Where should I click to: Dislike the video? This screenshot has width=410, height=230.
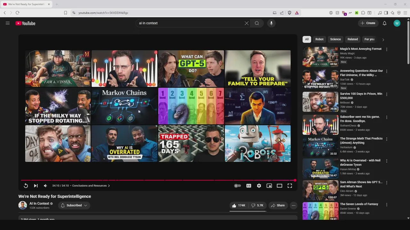tap(257, 205)
